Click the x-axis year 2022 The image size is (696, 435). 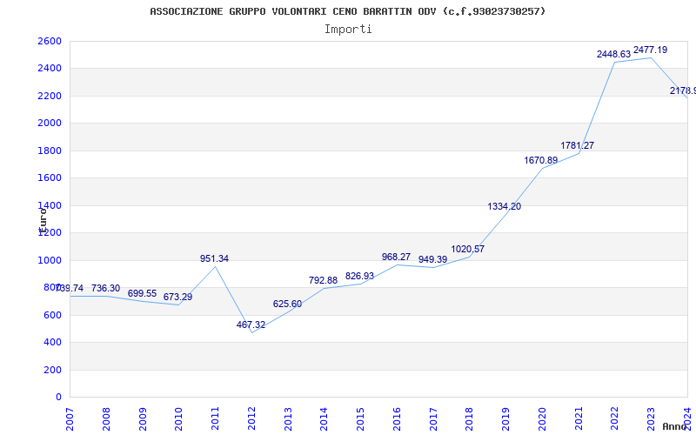pyautogui.click(x=615, y=419)
